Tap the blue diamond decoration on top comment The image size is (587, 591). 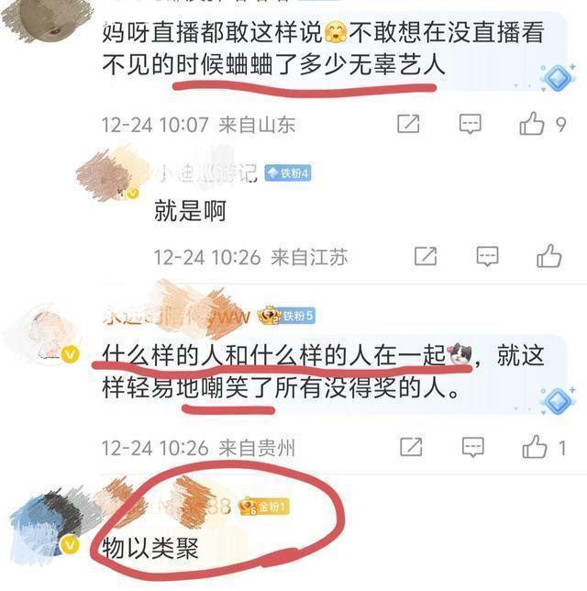[558, 78]
